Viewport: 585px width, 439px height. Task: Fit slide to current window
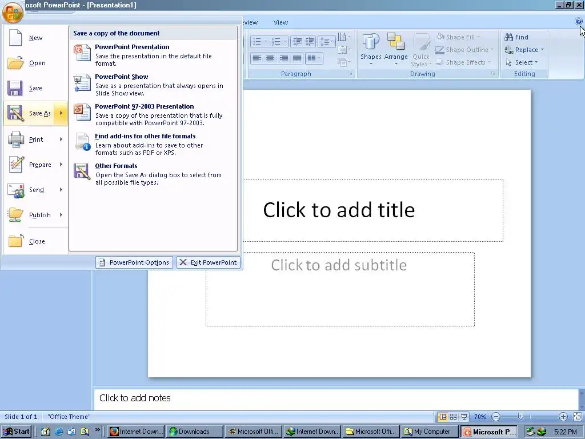coord(577,417)
